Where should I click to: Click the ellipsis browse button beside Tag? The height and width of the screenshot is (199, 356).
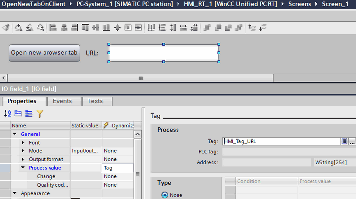352,141
